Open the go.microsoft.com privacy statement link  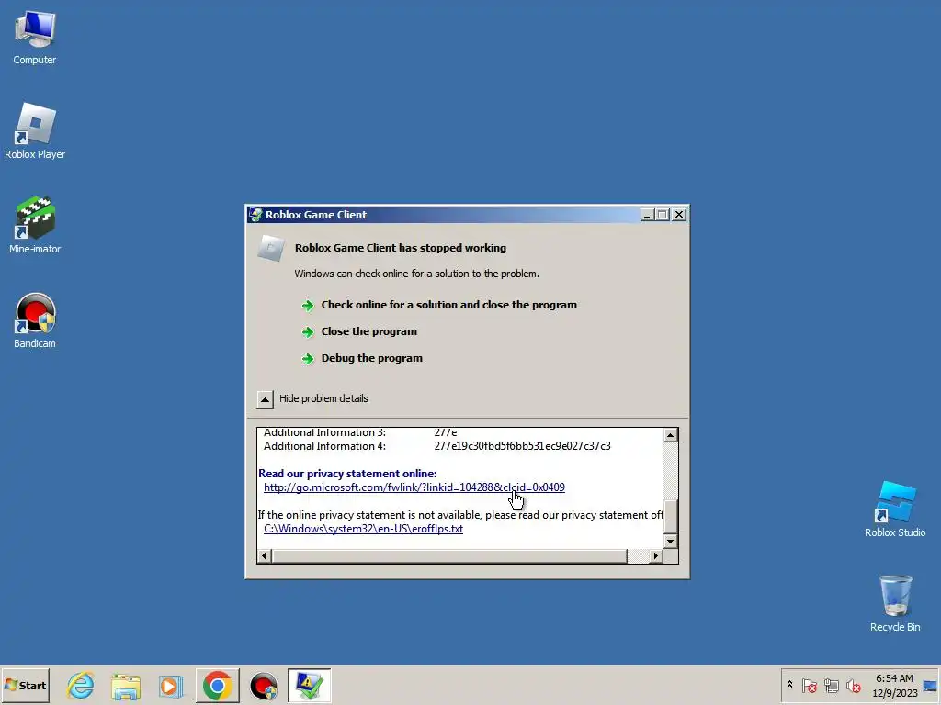414,487
